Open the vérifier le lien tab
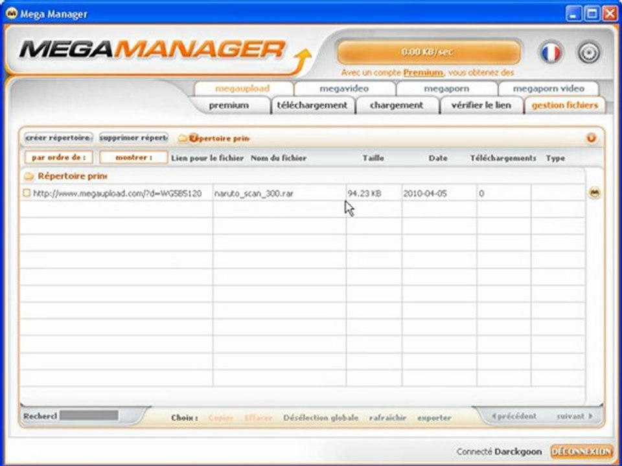This screenshot has width=622, height=466. (x=481, y=105)
